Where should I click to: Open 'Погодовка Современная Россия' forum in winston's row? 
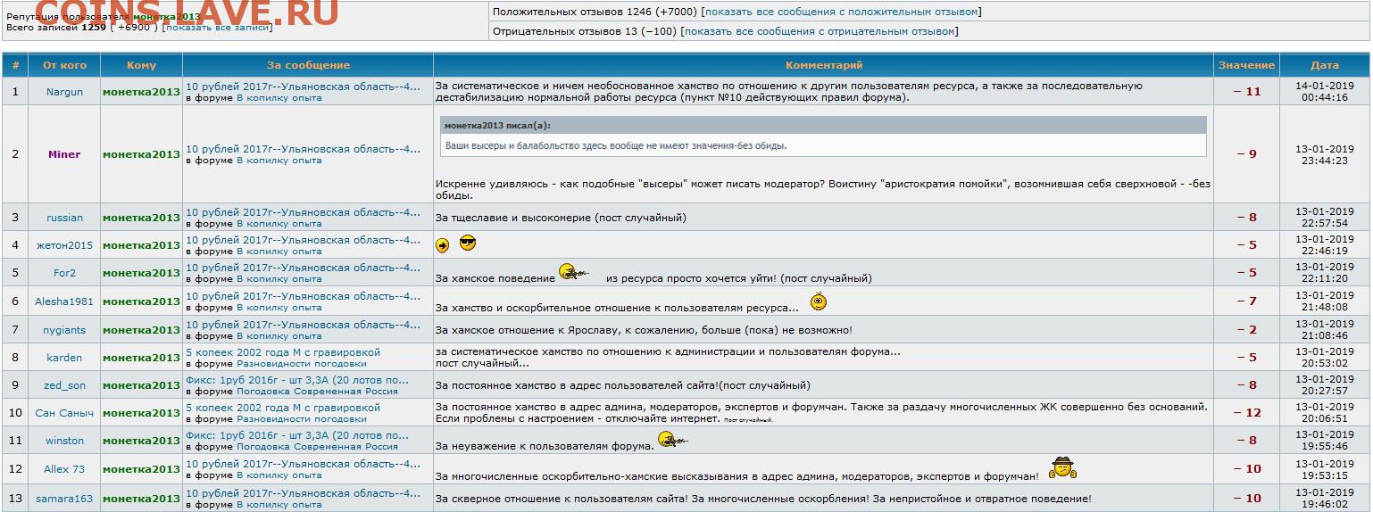pos(317,447)
